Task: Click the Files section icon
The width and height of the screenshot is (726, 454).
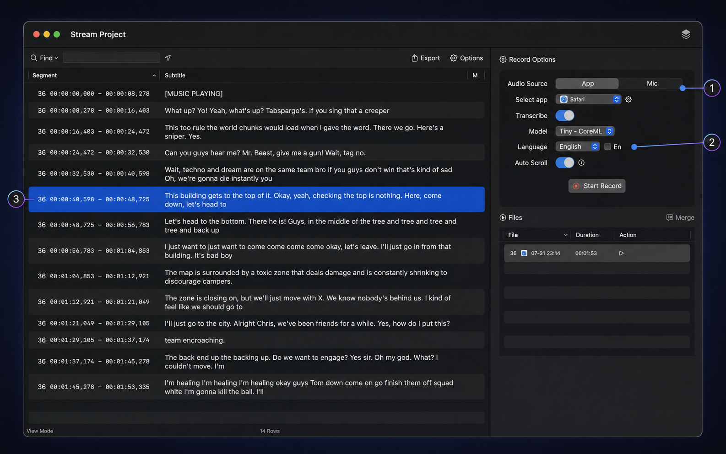Action: click(503, 217)
